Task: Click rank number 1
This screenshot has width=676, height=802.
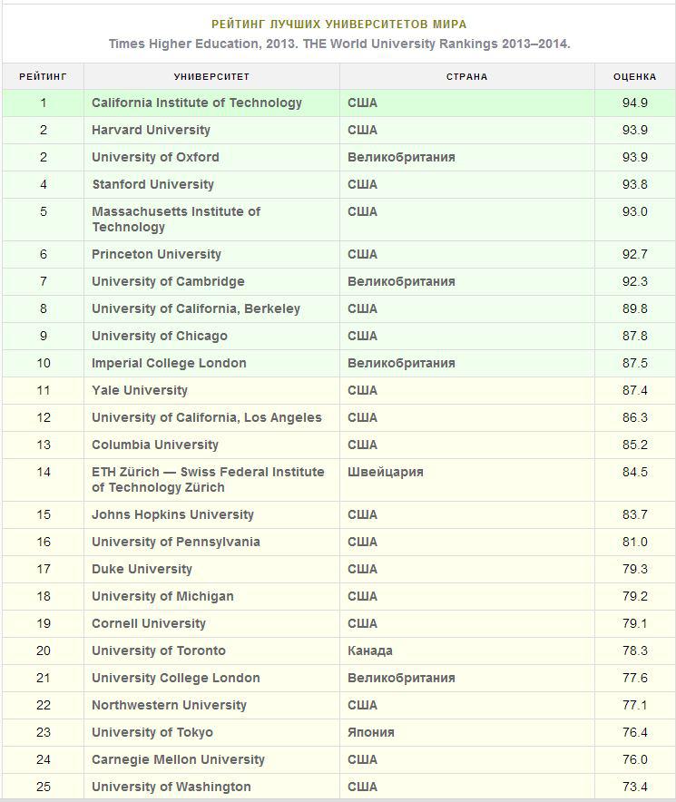Action: click(44, 103)
